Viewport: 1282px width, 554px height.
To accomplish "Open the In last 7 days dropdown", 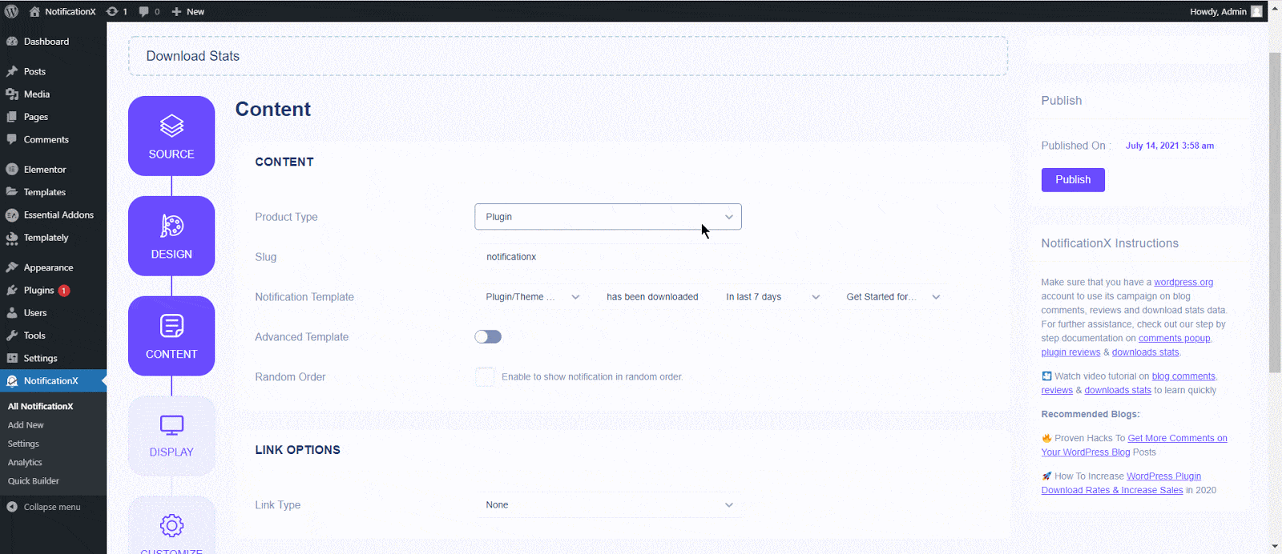I will point(773,297).
